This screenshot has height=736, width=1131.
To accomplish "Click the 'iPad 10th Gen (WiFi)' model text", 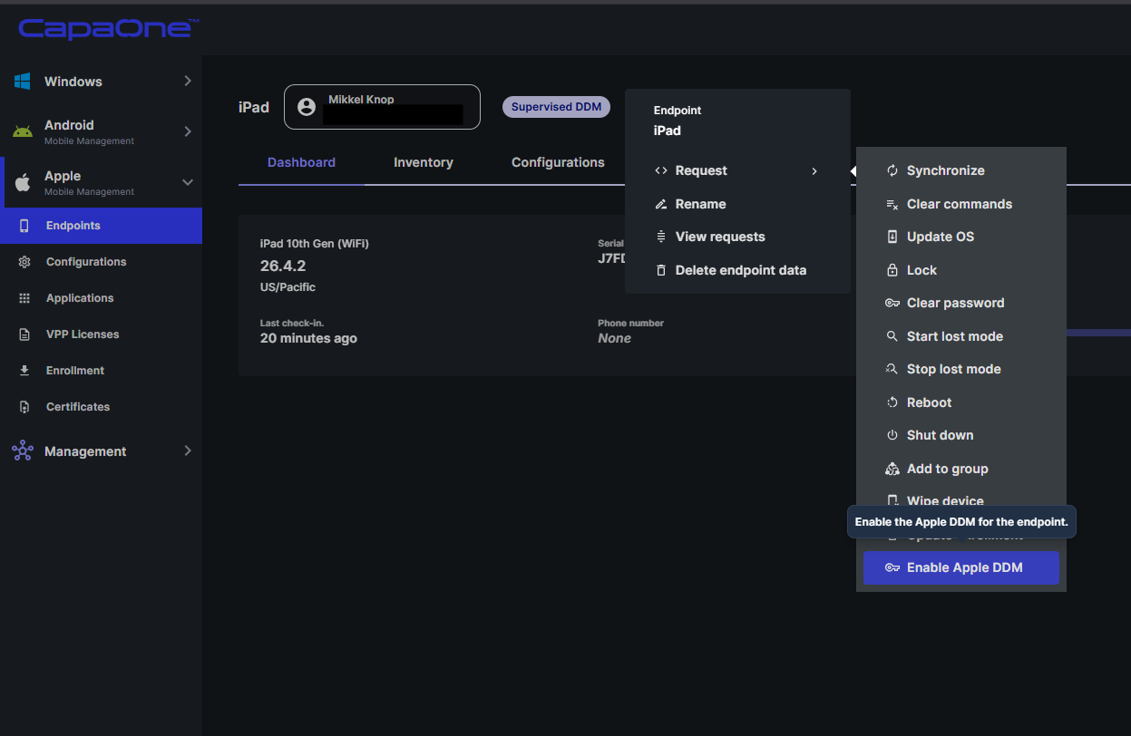I will pos(315,244).
